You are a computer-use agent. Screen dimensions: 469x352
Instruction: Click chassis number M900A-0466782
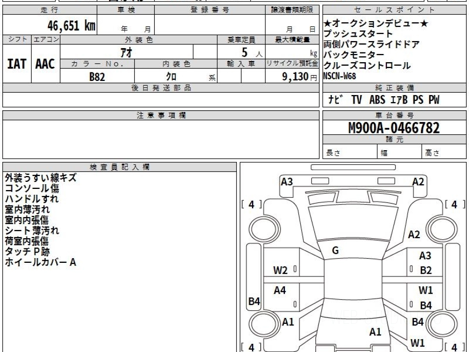(x=394, y=128)
